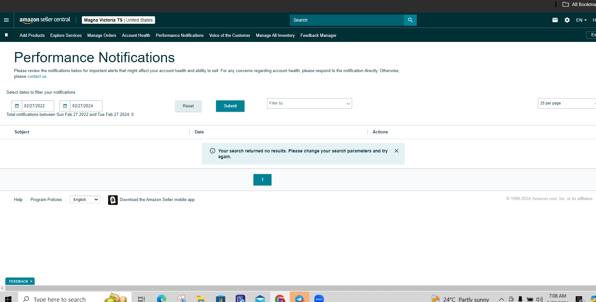
Task: Dismiss the no results alert
Action: [396, 151]
